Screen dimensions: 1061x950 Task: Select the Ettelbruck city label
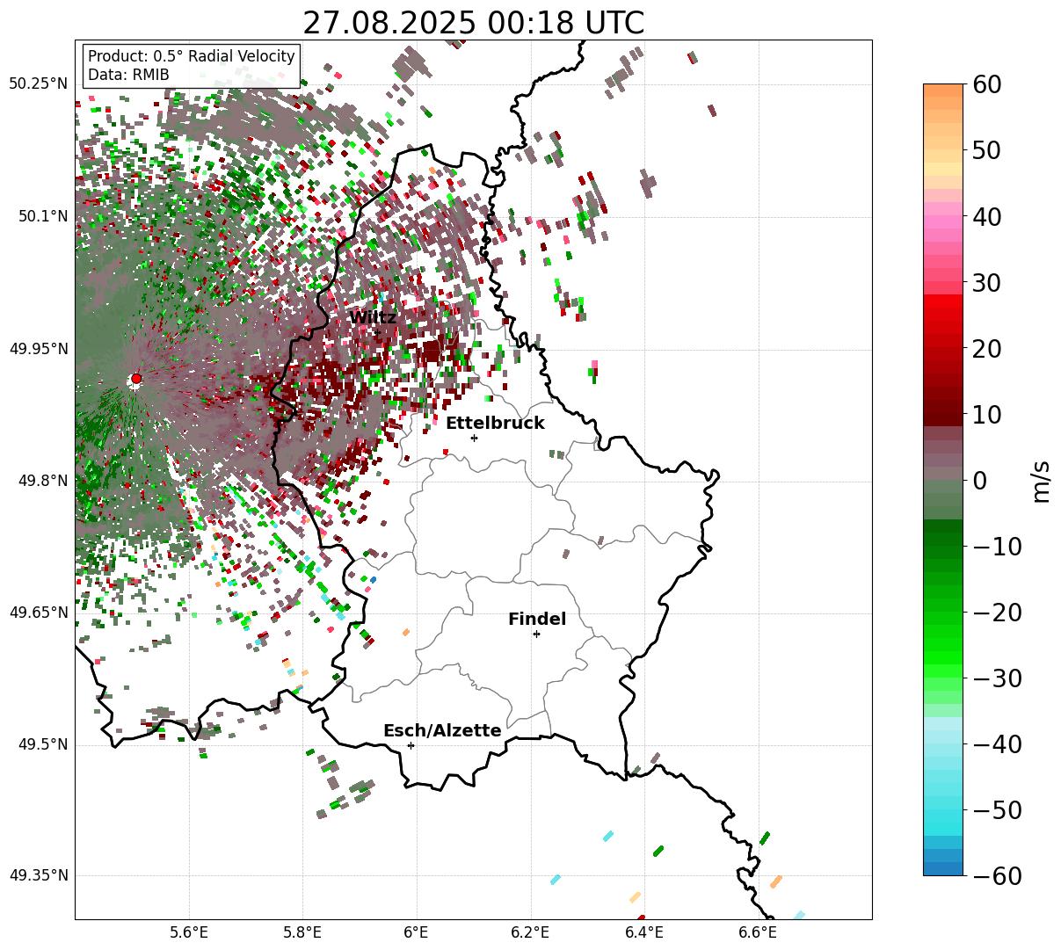[x=495, y=424]
